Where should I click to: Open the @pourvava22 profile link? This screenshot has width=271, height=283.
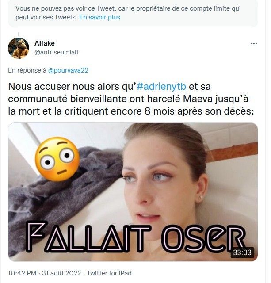tap(68, 70)
